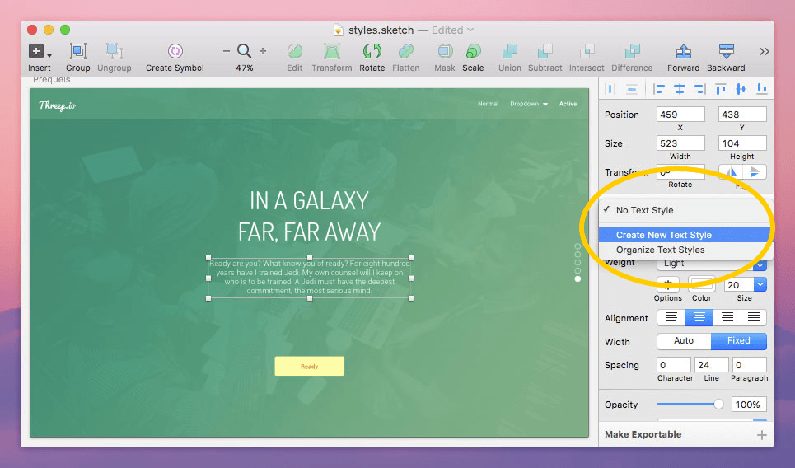Apply the Subtract boolean operation
Screen dimensions: 795x468
(545, 51)
